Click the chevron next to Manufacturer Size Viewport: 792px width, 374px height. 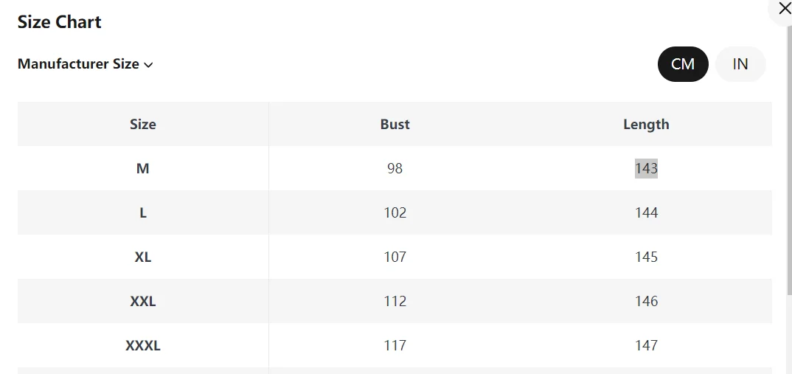(148, 65)
